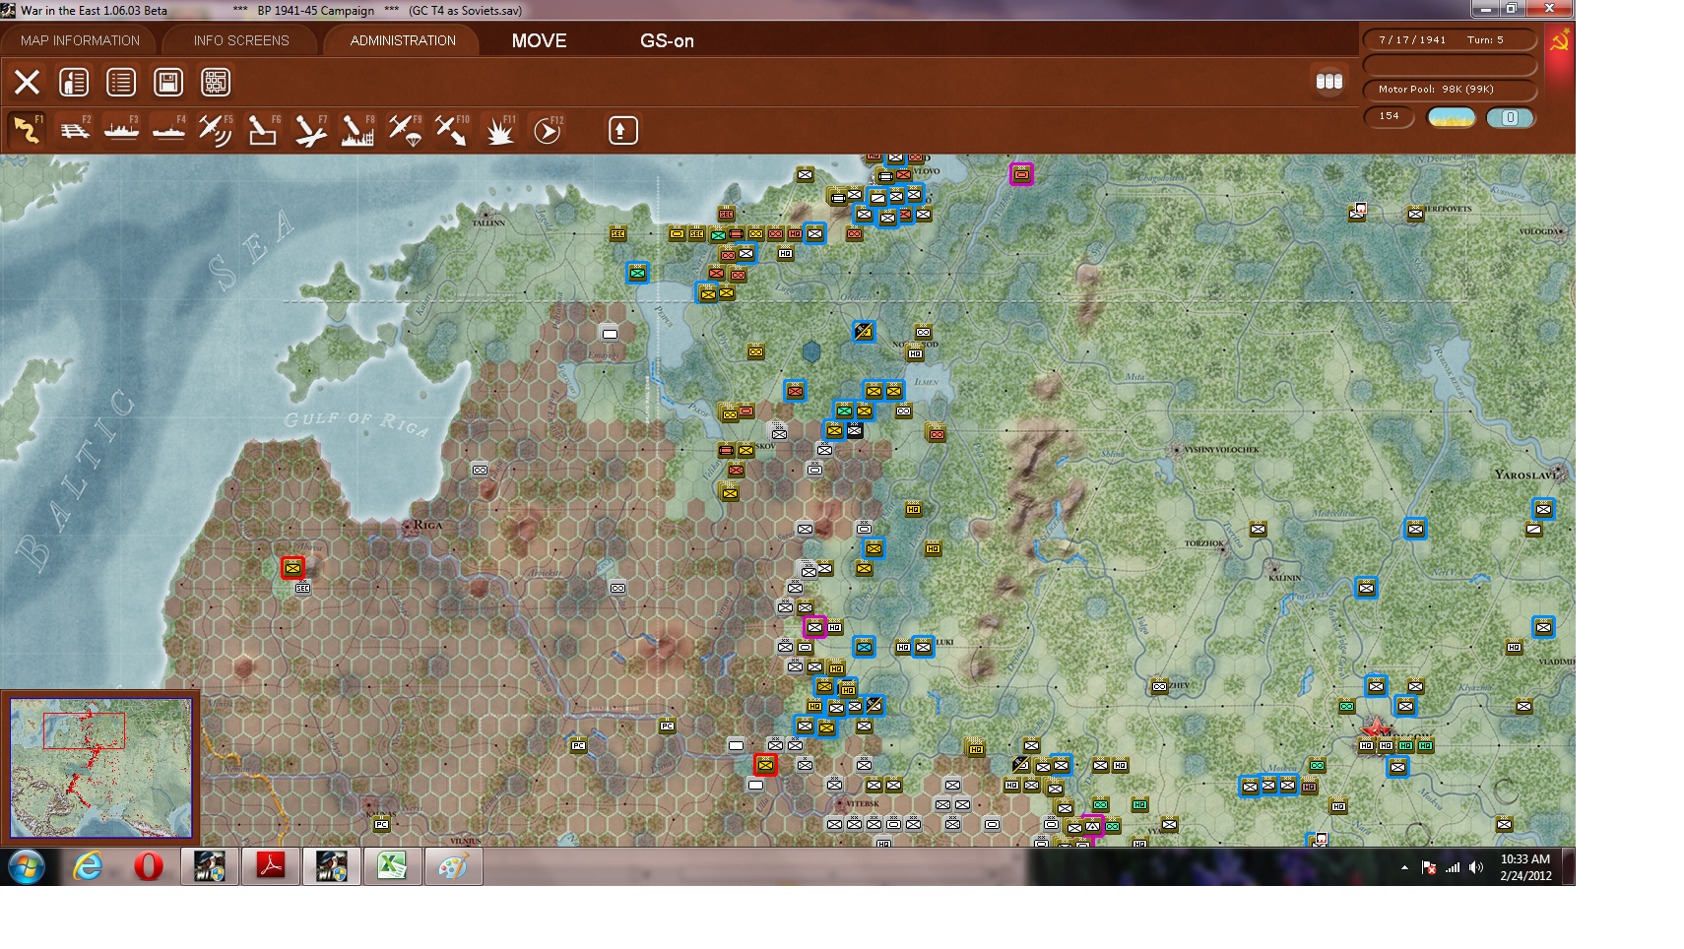Click the Soviet hammer and sickle flag
Viewport: 1684px width, 949px height.
(1559, 40)
